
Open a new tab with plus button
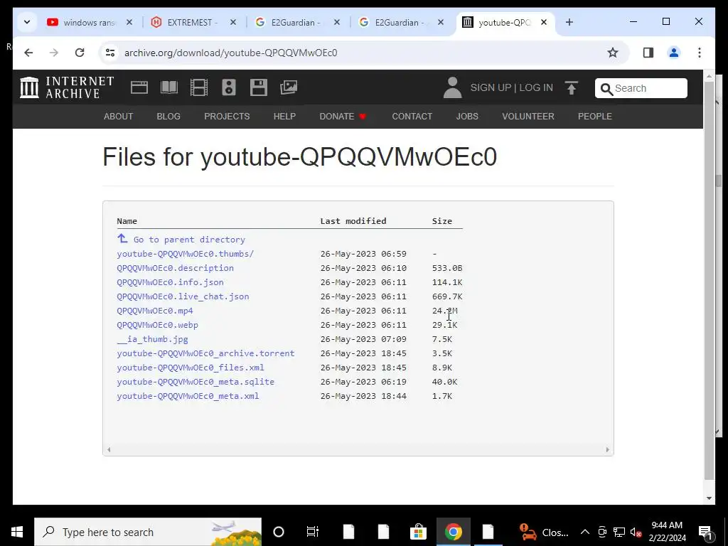tap(569, 22)
